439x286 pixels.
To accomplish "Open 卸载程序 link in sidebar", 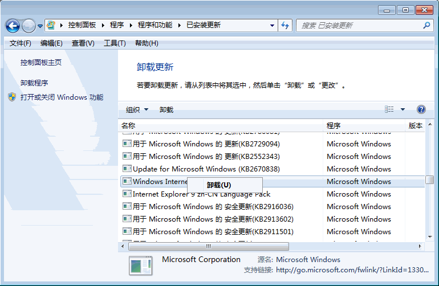I will click(34, 83).
